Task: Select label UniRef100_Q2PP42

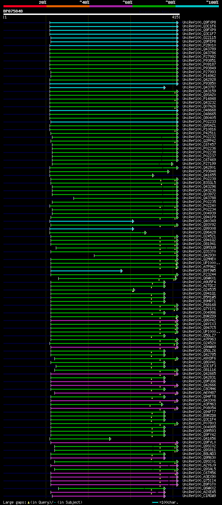Action: click(x=199, y=141)
